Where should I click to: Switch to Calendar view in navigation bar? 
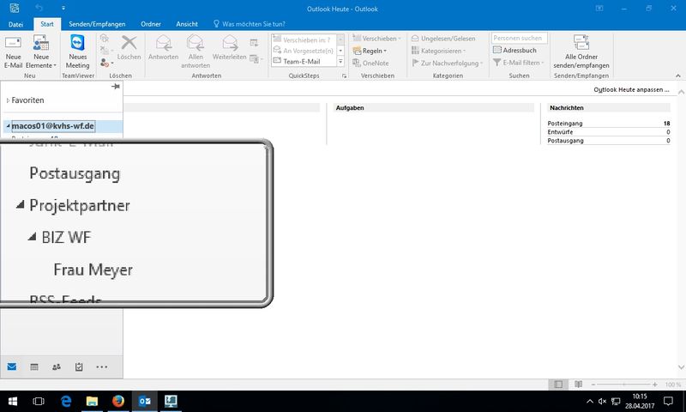pyautogui.click(x=34, y=367)
